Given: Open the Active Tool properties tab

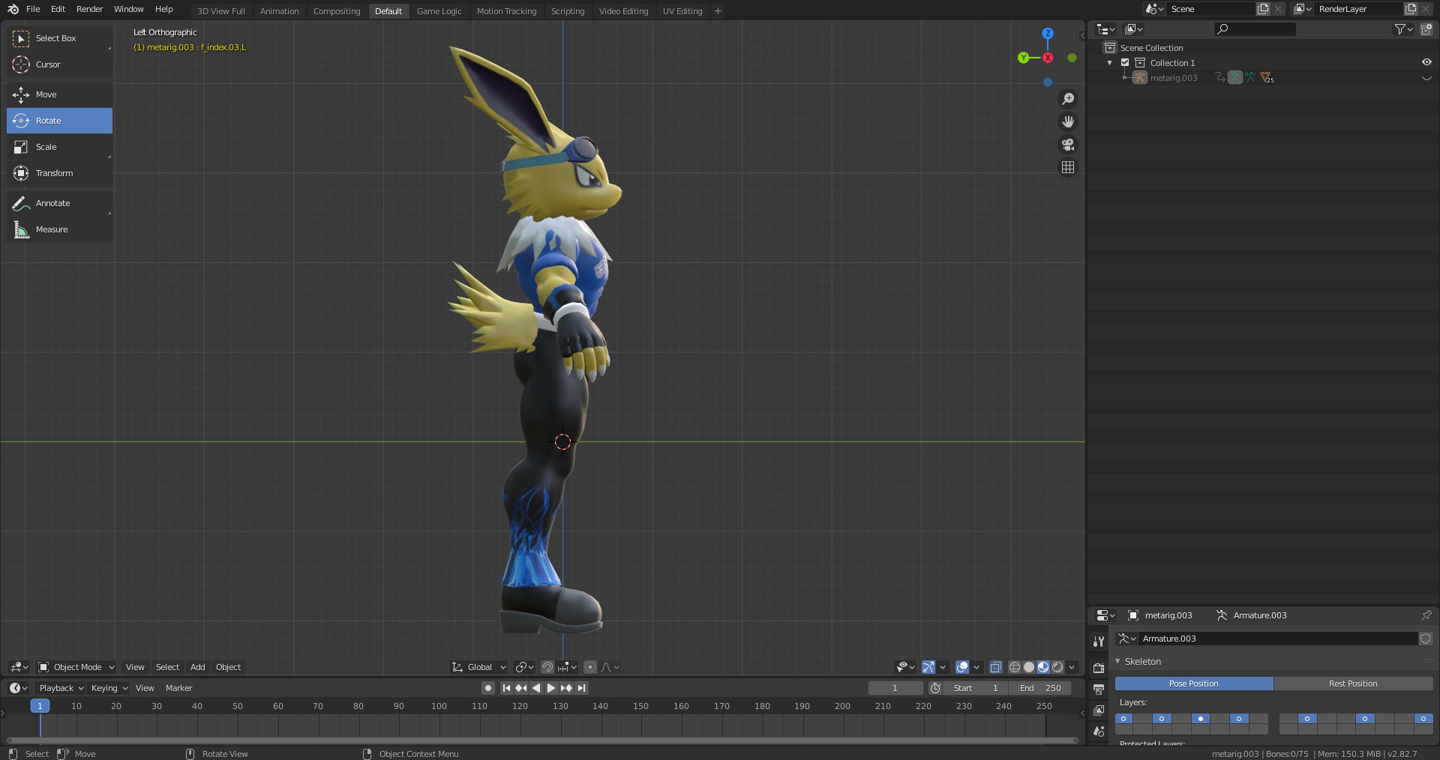Looking at the screenshot, I should 1099,642.
